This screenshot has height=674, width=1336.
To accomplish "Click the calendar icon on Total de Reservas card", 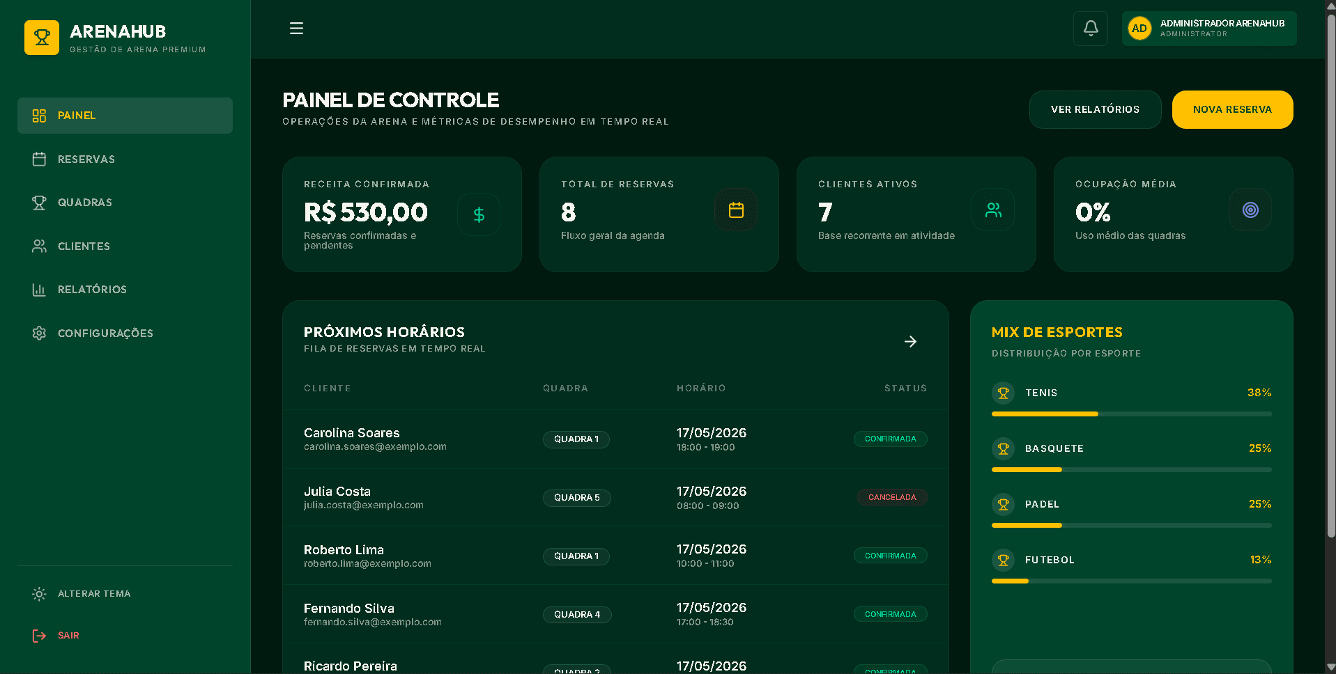I will point(736,210).
